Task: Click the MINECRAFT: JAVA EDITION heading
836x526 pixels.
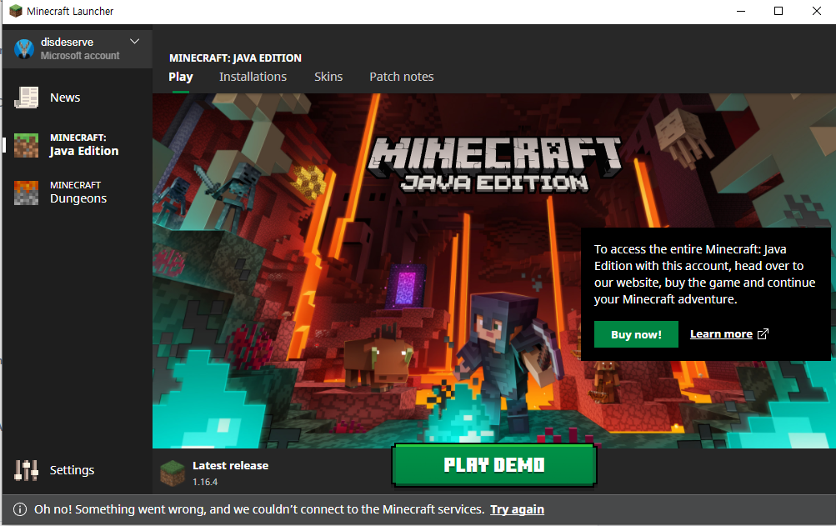Action: click(x=235, y=58)
